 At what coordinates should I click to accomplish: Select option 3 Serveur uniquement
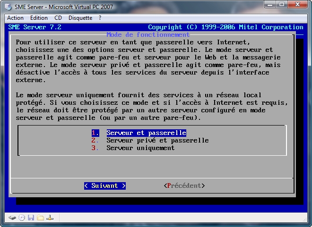[x=133, y=148]
